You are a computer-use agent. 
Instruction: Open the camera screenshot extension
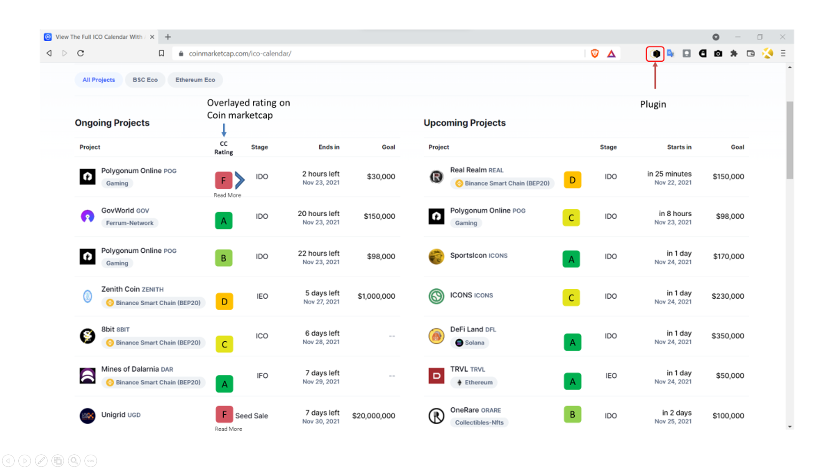click(x=718, y=53)
